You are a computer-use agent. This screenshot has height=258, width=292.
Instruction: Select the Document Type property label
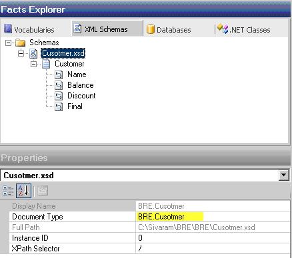click(37, 217)
